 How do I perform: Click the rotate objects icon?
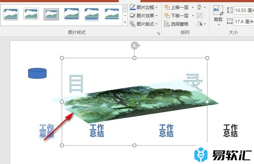[x=200, y=24]
